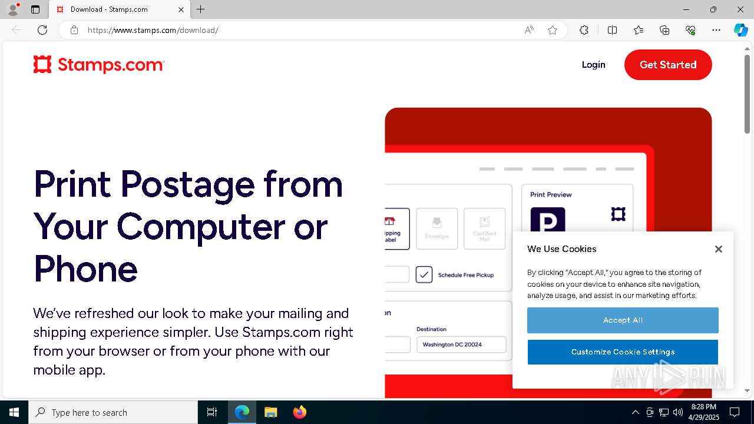Open Browser essentials
This screenshot has height=424, width=754.
click(x=690, y=30)
